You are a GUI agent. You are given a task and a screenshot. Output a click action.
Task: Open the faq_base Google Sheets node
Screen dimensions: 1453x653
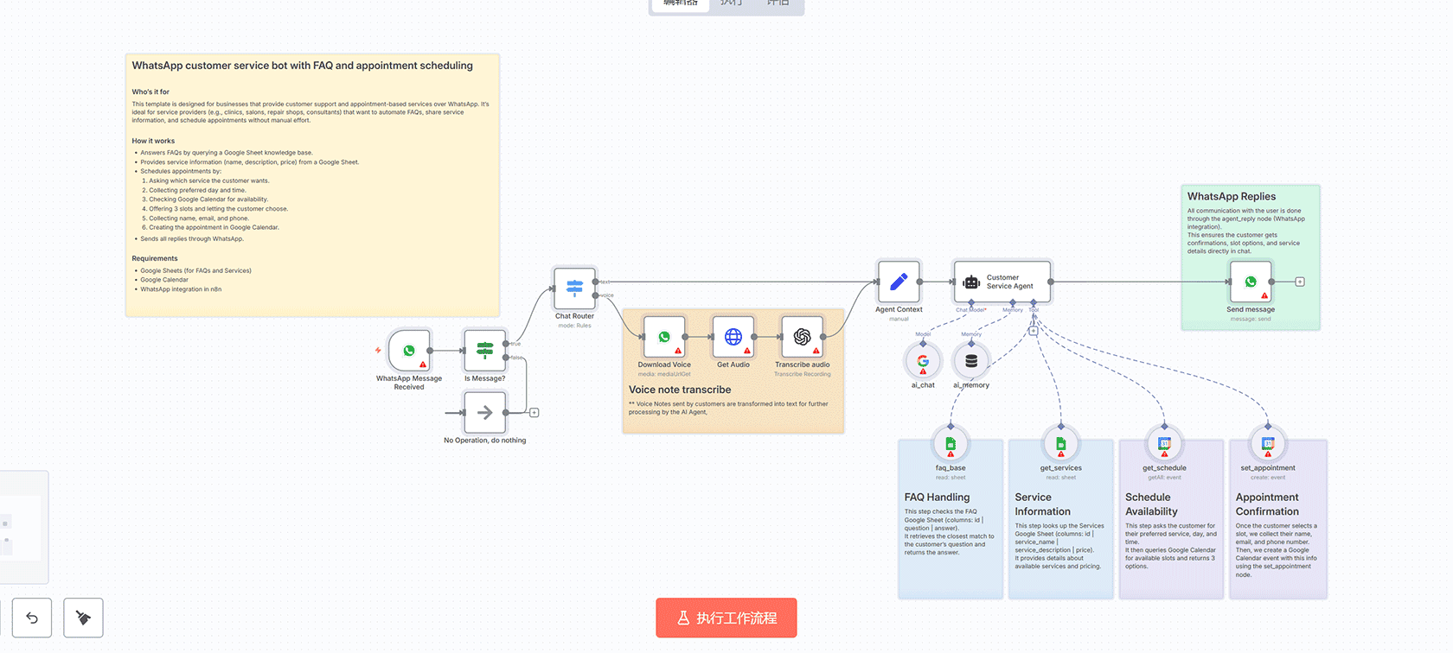(x=951, y=444)
